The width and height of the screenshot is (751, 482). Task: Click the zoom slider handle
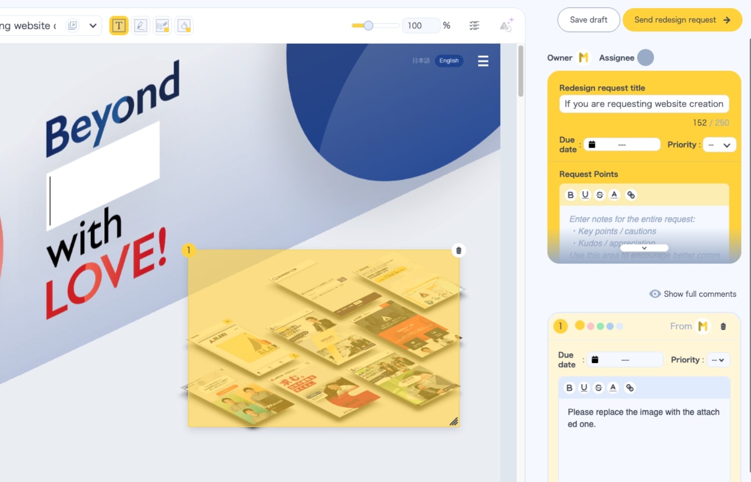pos(368,26)
